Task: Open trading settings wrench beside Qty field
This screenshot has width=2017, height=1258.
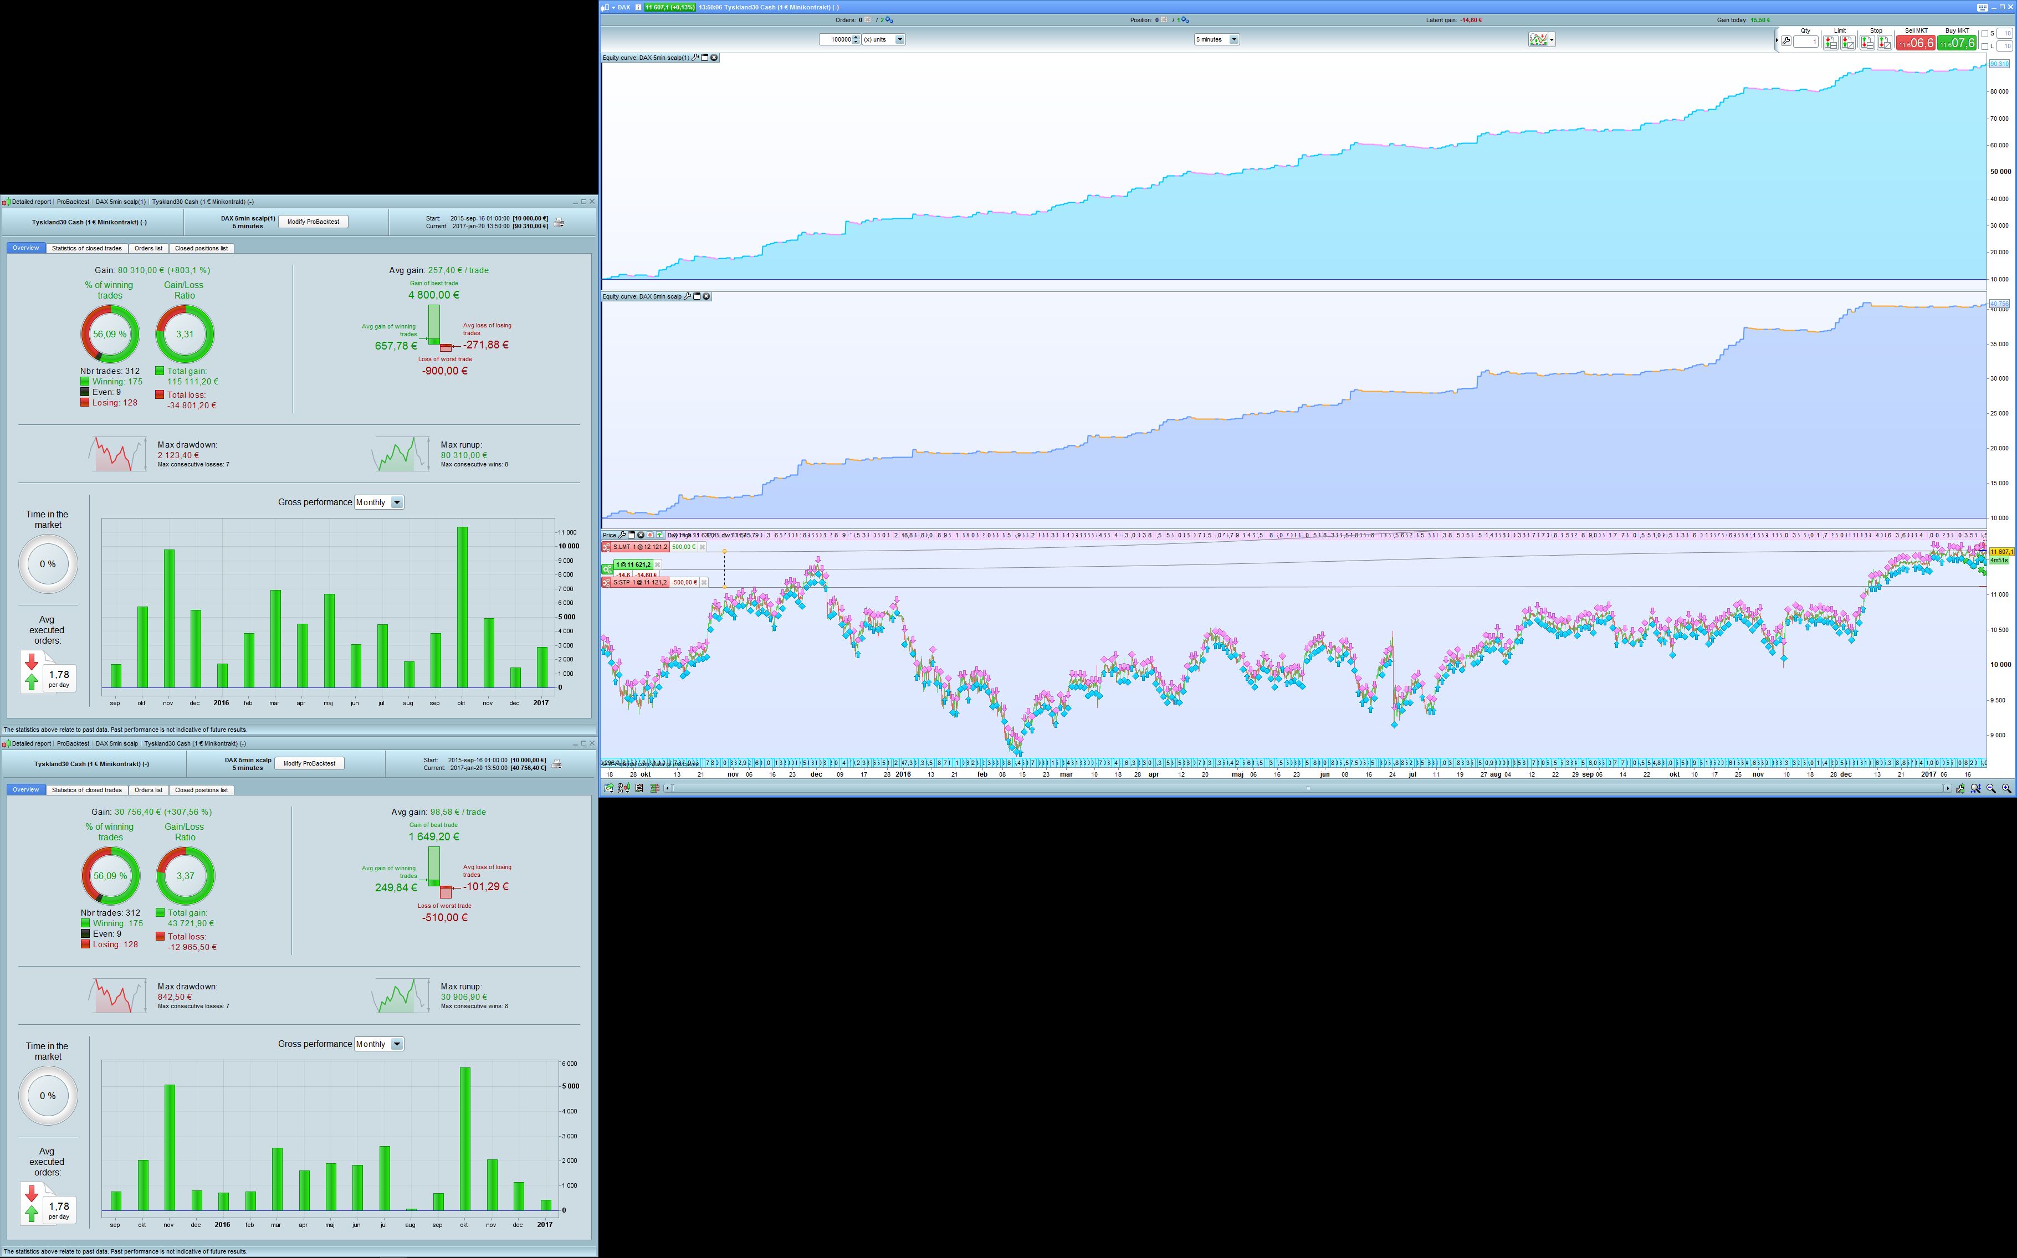Action: (x=1786, y=41)
